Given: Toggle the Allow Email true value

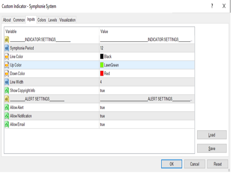Looking at the screenshot, I should [147, 124].
